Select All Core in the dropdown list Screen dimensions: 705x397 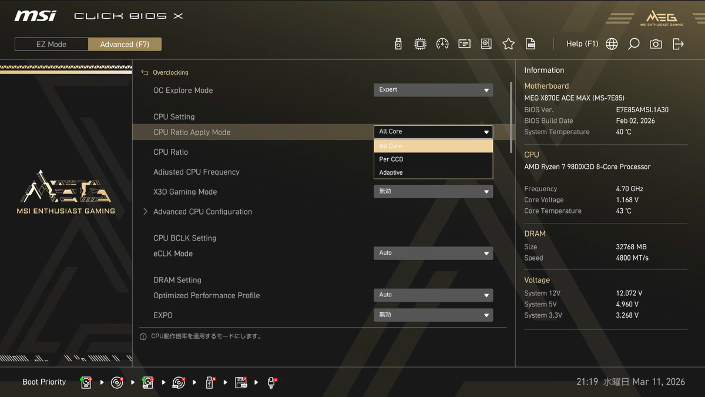pos(433,146)
